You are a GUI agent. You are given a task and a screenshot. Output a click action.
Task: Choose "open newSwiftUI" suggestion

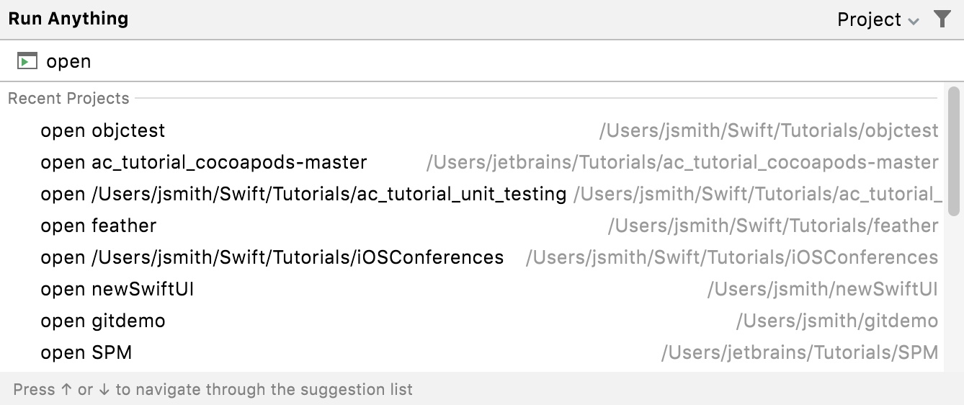pyautogui.click(x=117, y=289)
